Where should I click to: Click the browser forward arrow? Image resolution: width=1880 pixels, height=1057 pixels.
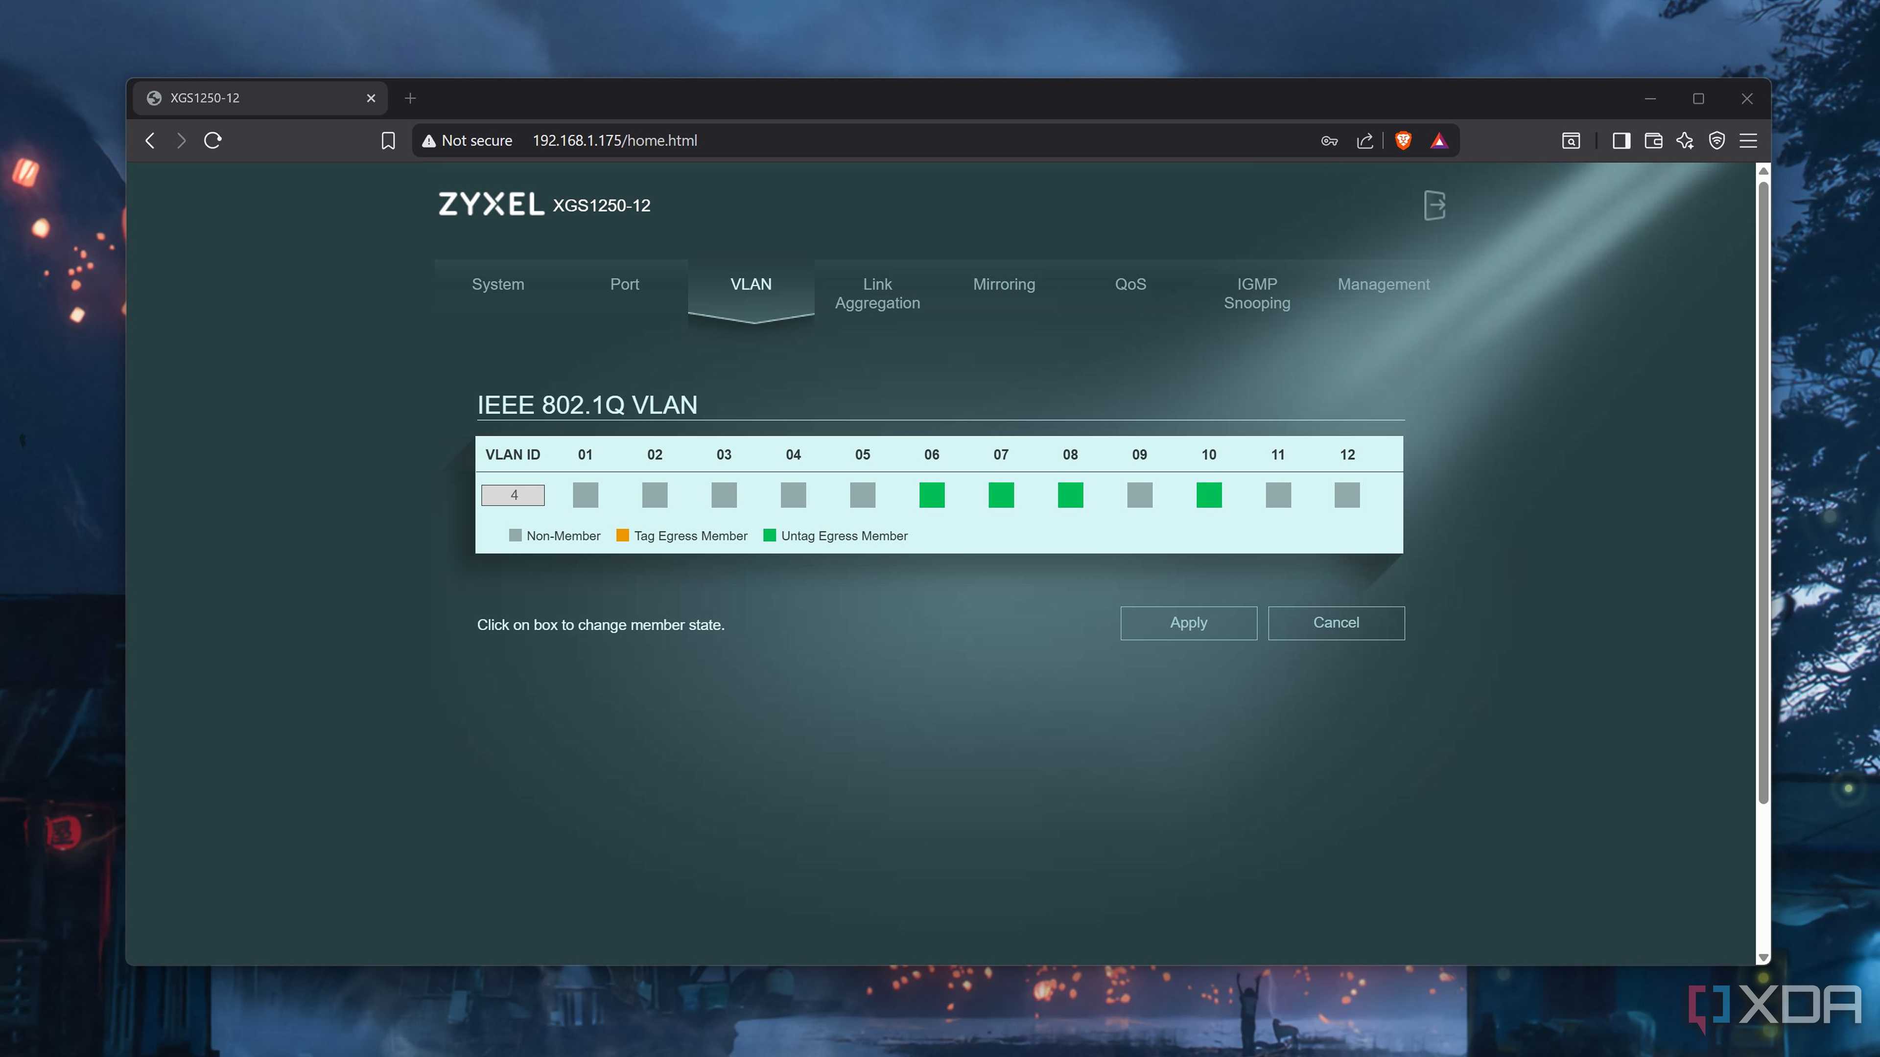coord(182,140)
